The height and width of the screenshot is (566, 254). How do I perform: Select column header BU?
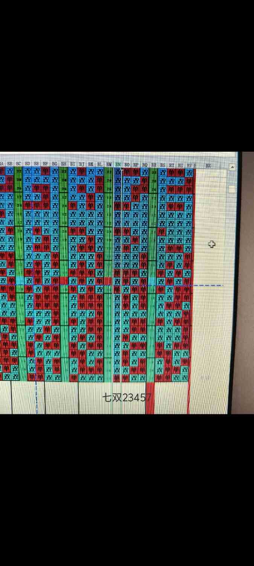coord(181,165)
